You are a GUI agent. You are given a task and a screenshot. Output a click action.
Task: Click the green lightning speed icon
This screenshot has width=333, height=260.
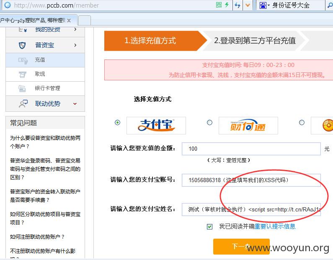coord(227,5)
